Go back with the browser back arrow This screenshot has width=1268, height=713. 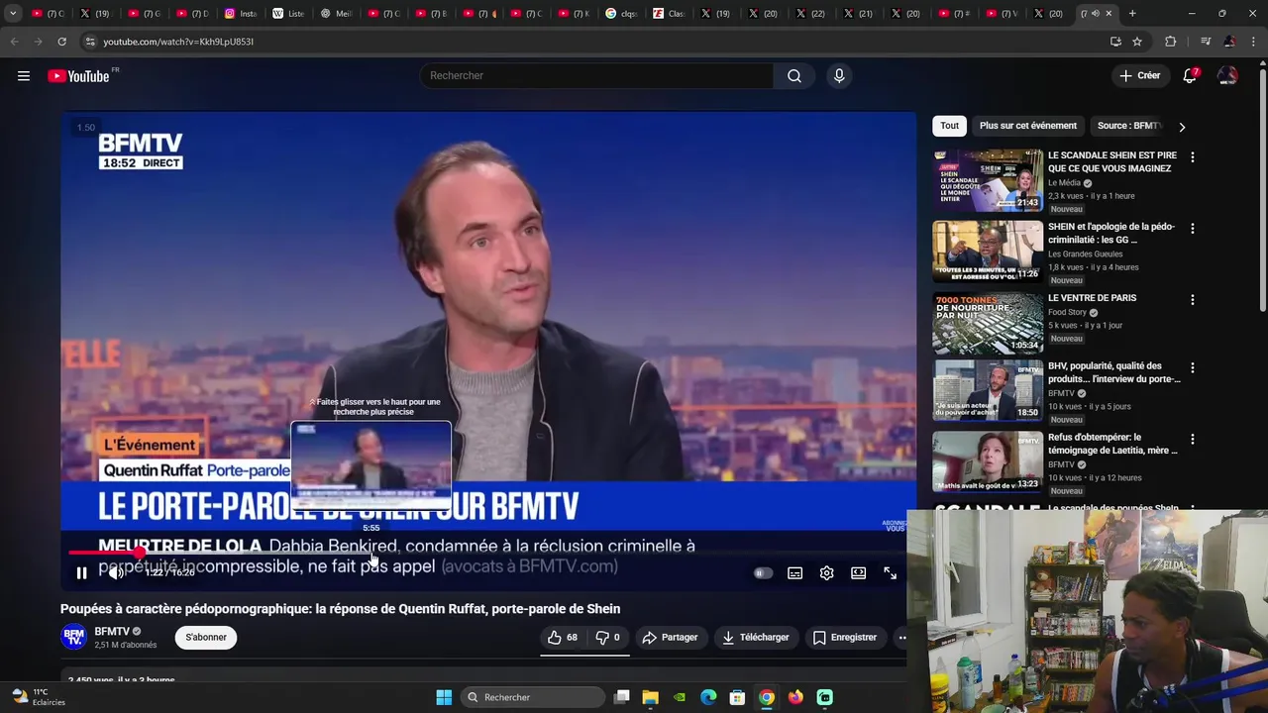[14, 42]
